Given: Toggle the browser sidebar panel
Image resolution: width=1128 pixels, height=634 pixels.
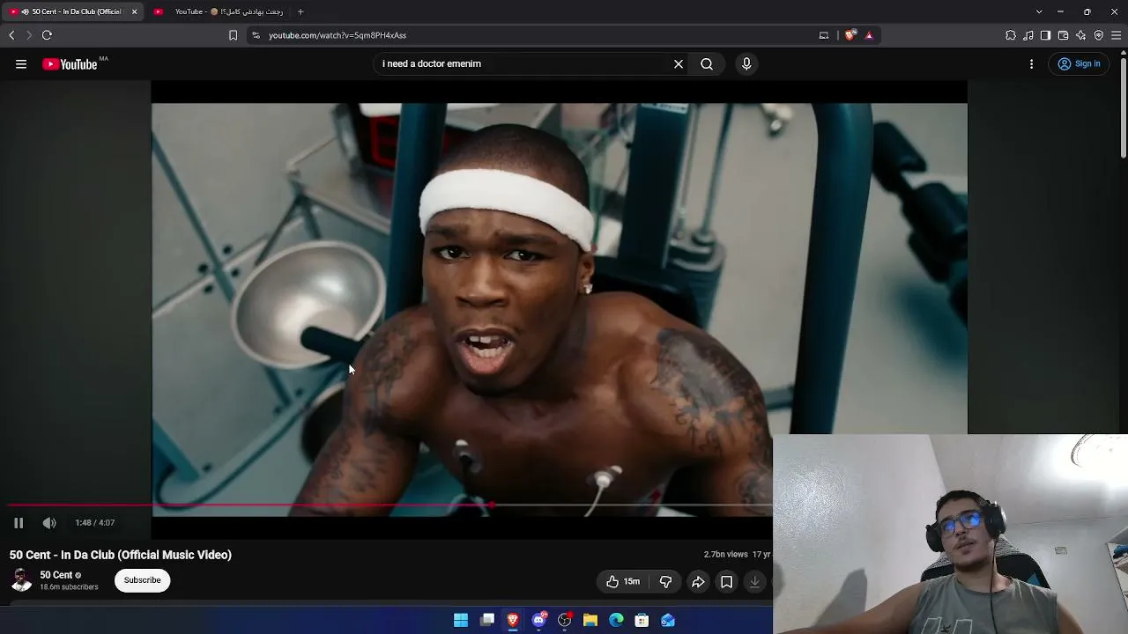Looking at the screenshot, I should [1045, 35].
